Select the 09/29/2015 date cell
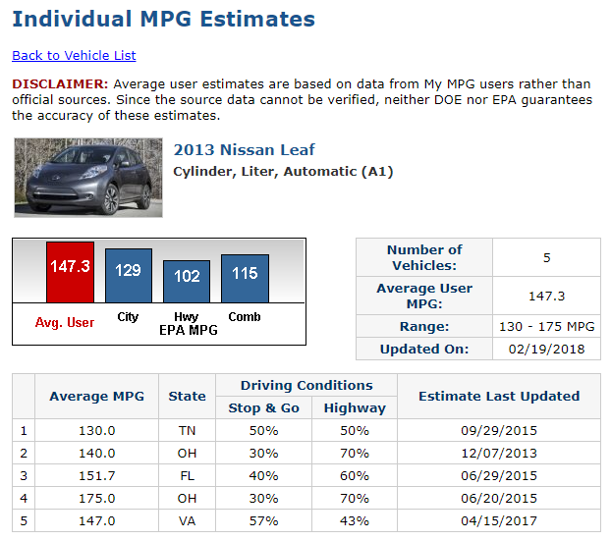This screenshot has width=611, height=541. [x=499, y=430]
